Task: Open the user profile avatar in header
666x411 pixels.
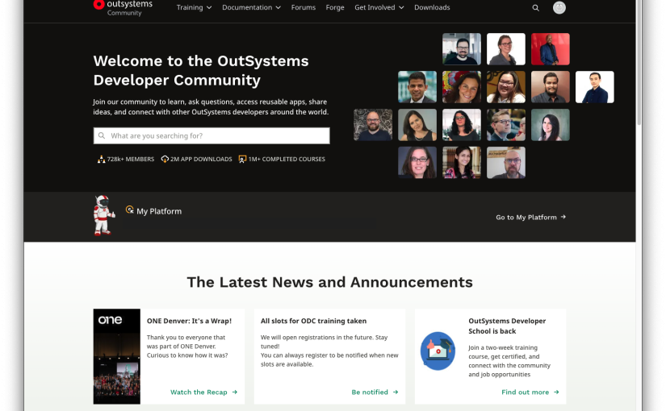Action: pos(559,7)
